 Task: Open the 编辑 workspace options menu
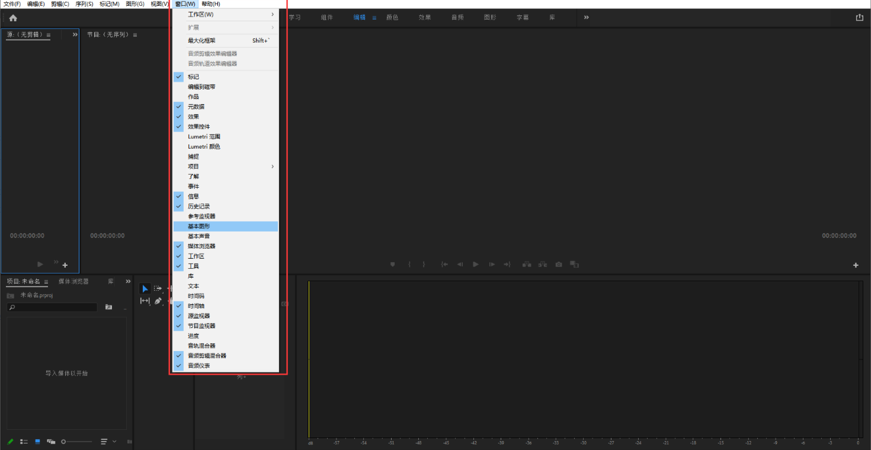click(374, 18)
